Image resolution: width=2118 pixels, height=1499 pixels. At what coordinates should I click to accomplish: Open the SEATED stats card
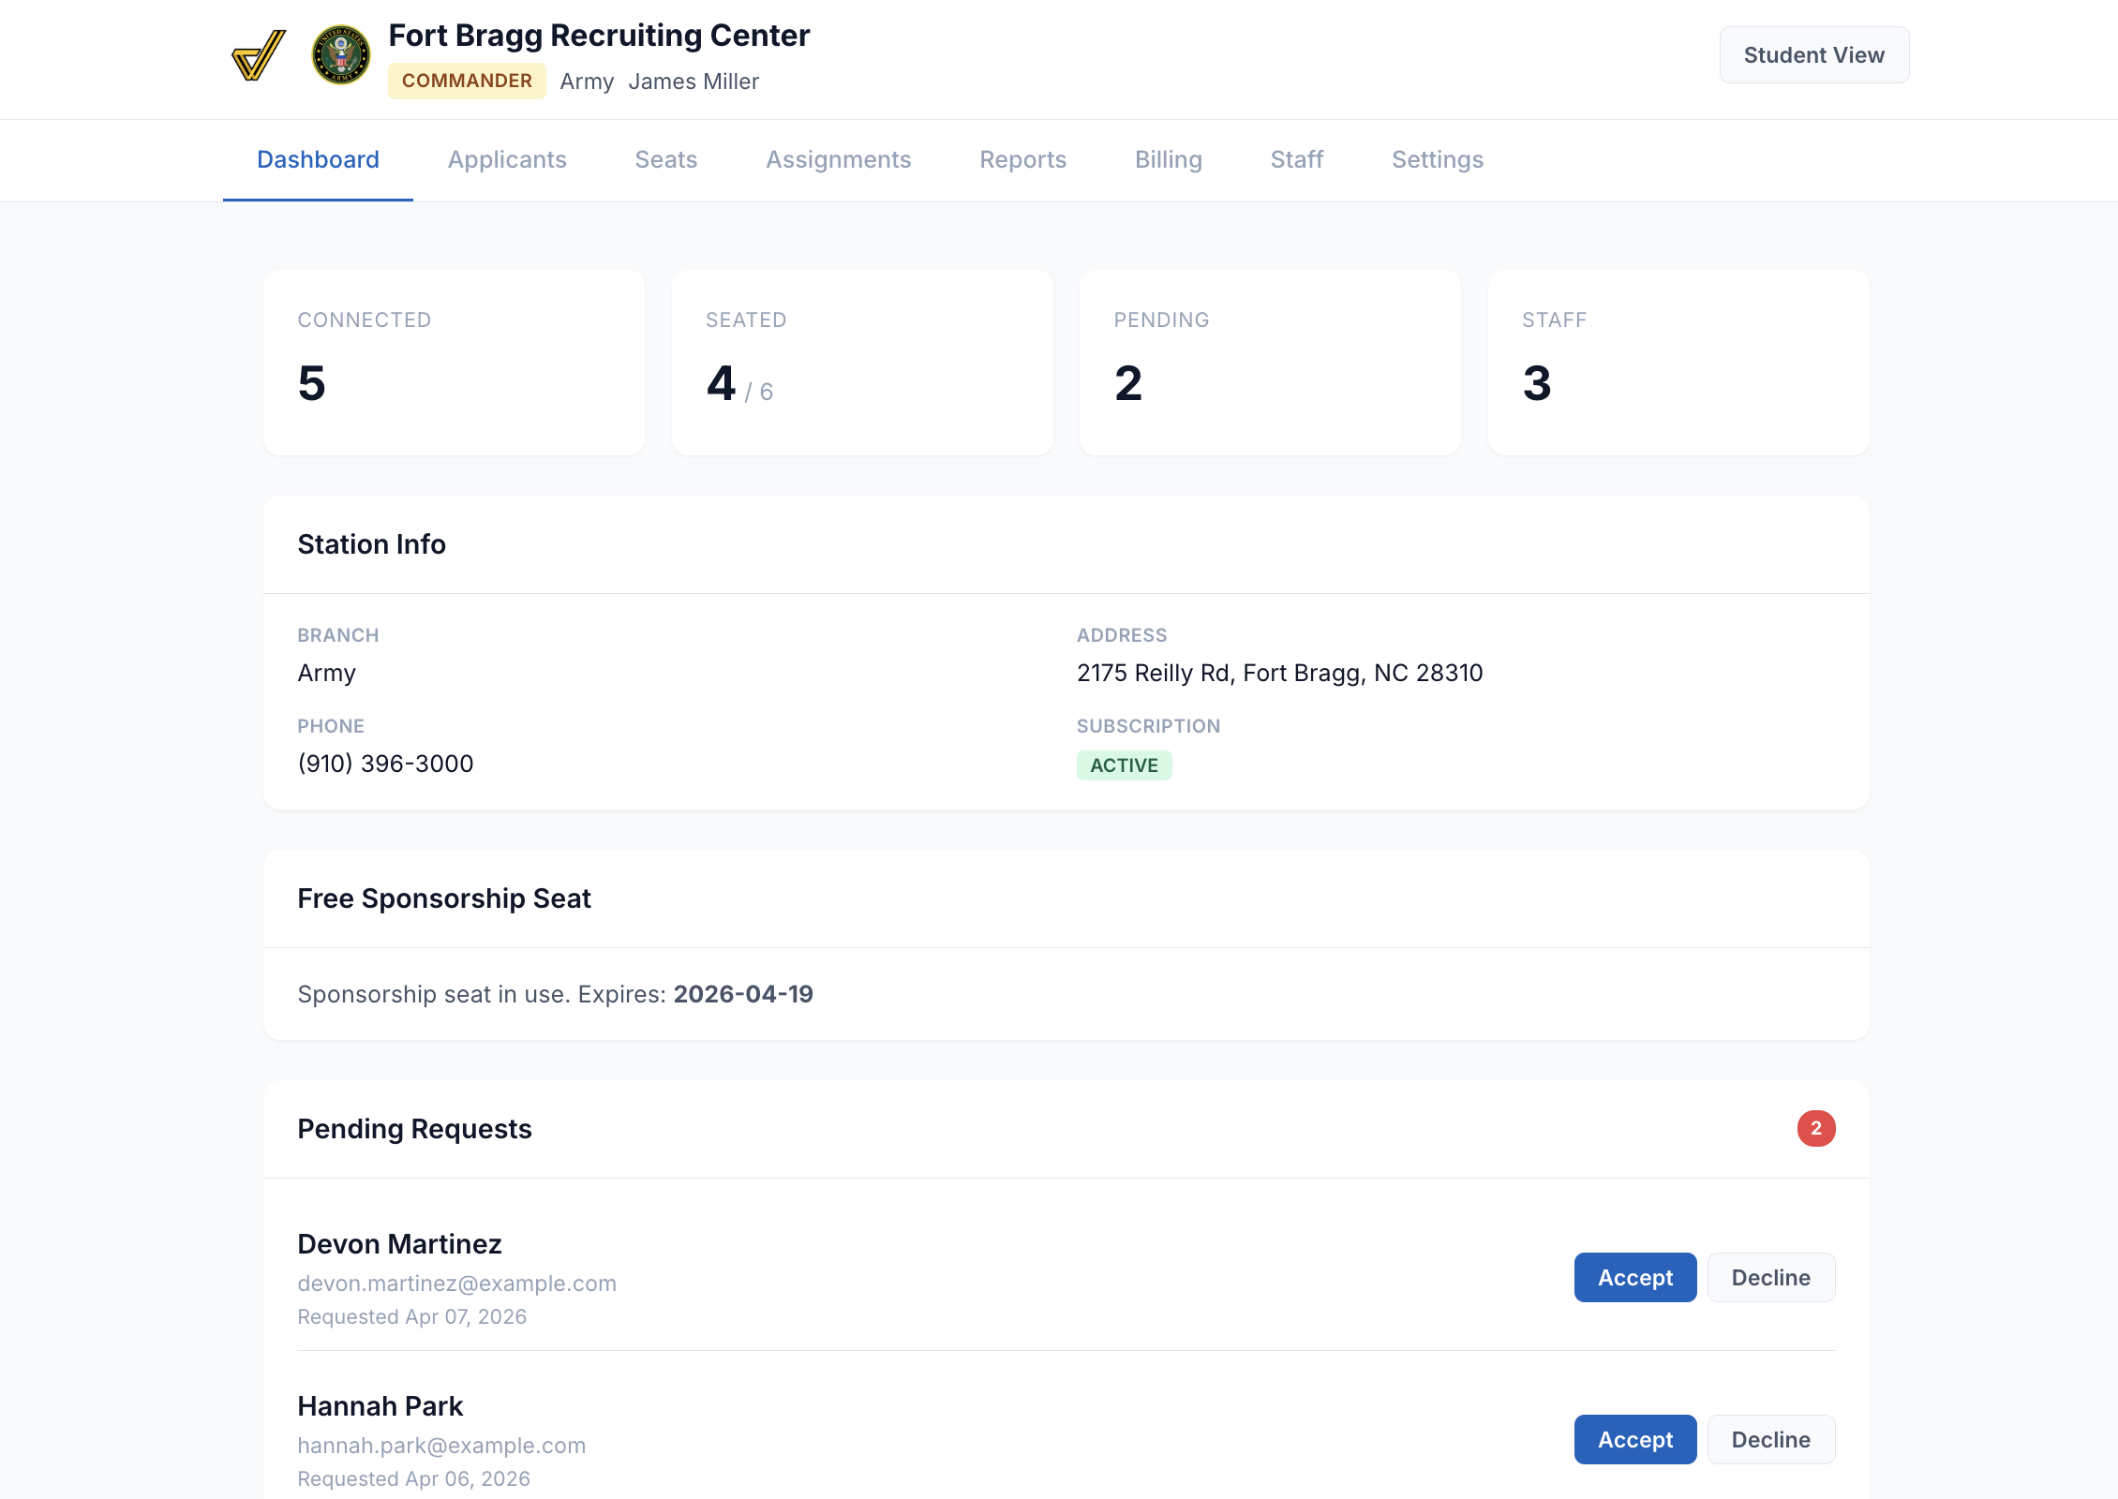862,363
